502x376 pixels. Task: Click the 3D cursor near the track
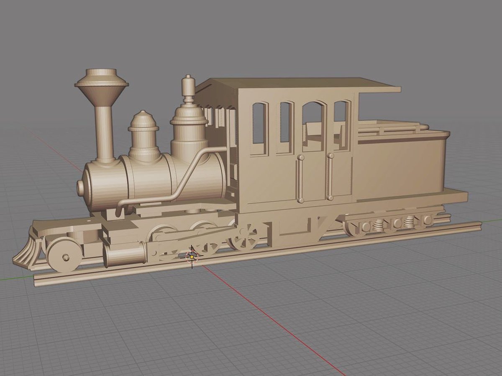(192, 257)
